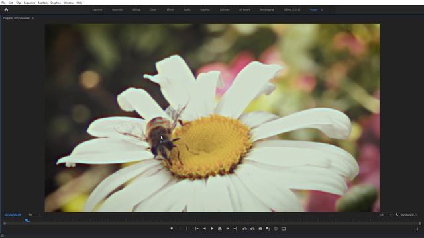Open the Program VHS Sequence panel menu

click(32, 18)
